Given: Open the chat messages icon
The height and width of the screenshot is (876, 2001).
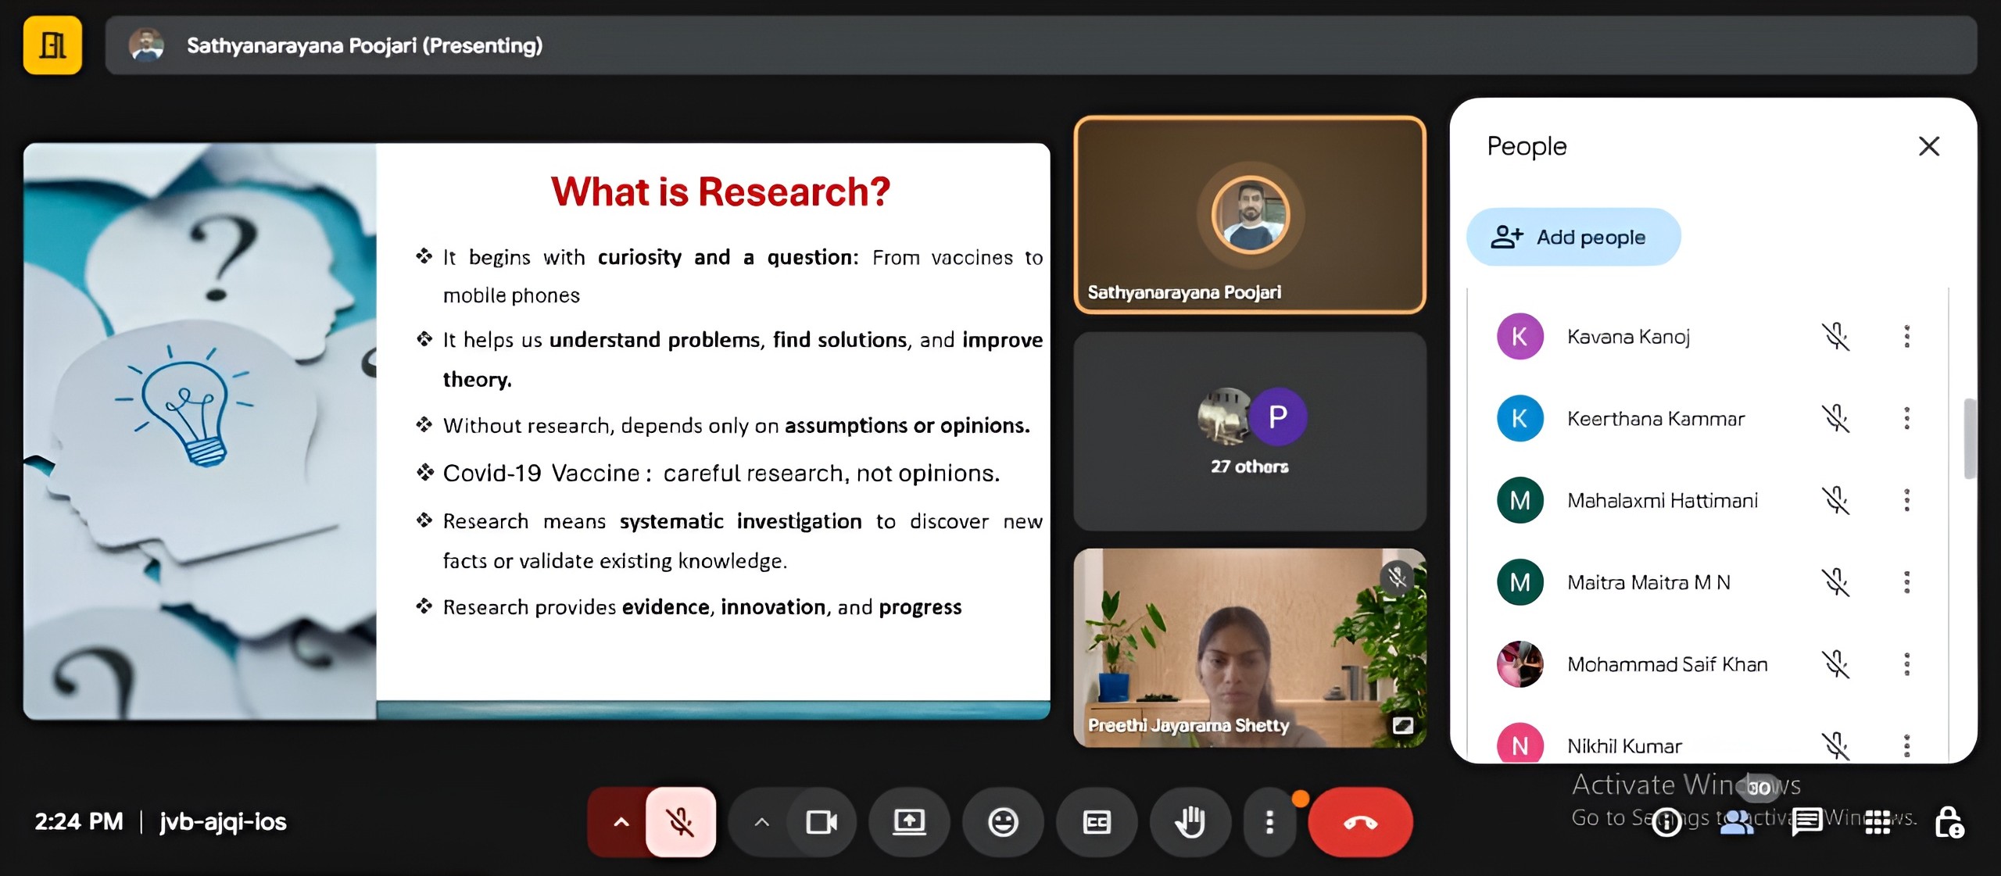Looking at the screenshot, I should (1806, 822).
